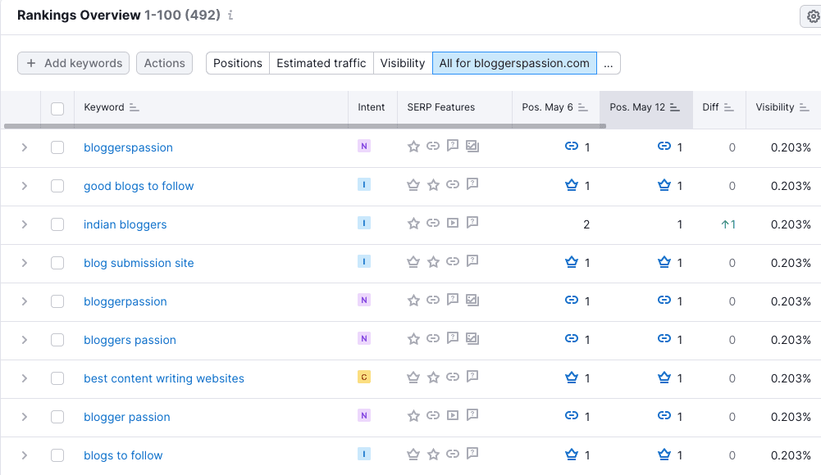Click the first crown icon for good blogs to follow
Image resolution: width=821 pixels, height=475 pixels.
(413, 185)
